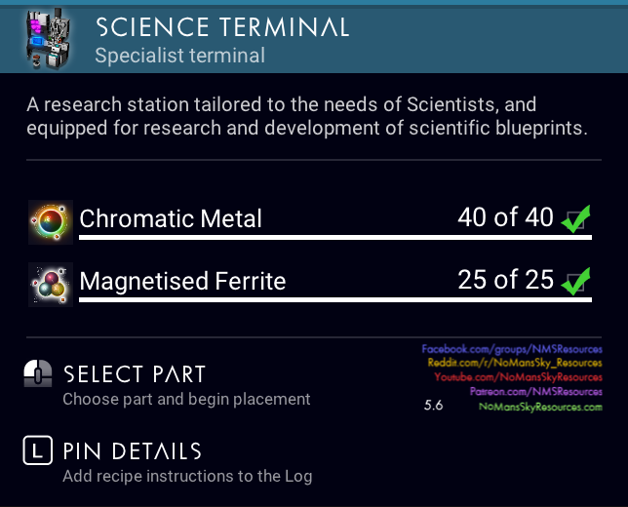
Task: Click the Magnetised Ferrite progress bar
Action: (x=335, y=300)
